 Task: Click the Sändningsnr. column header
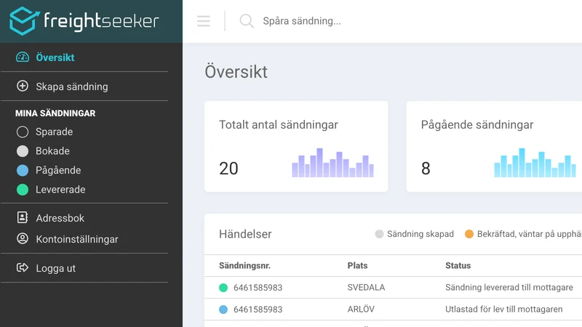(244, 265)
